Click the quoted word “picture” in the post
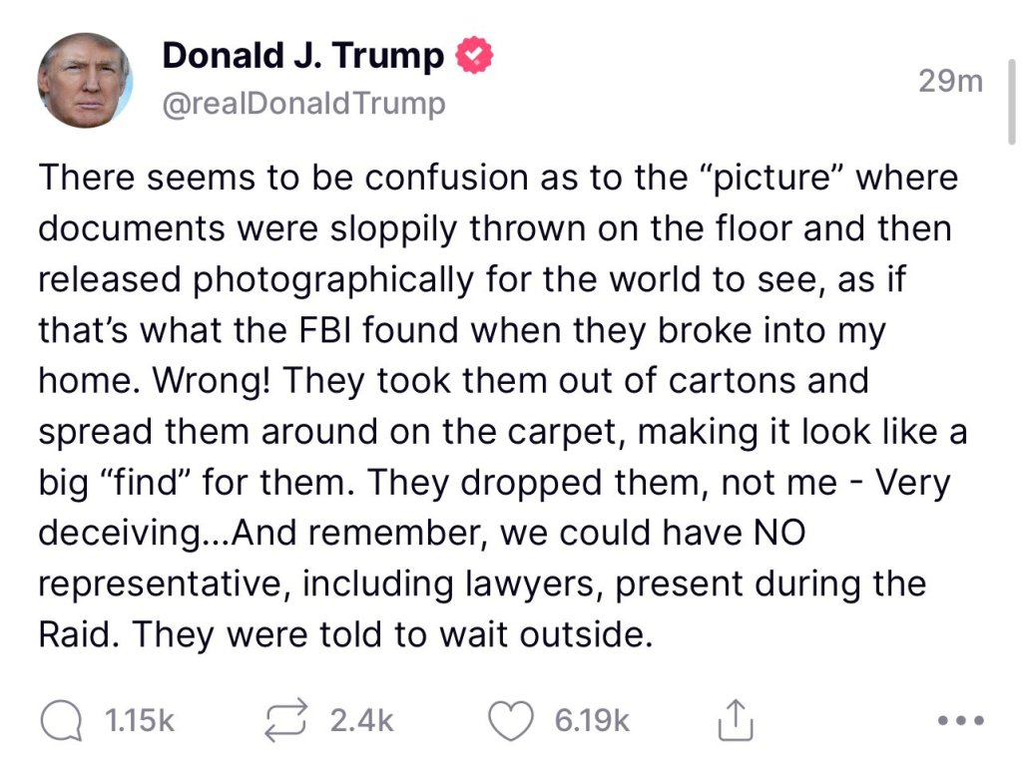Screen dimensions: 1022x767 pyautogui.click(x=763, y=179)
